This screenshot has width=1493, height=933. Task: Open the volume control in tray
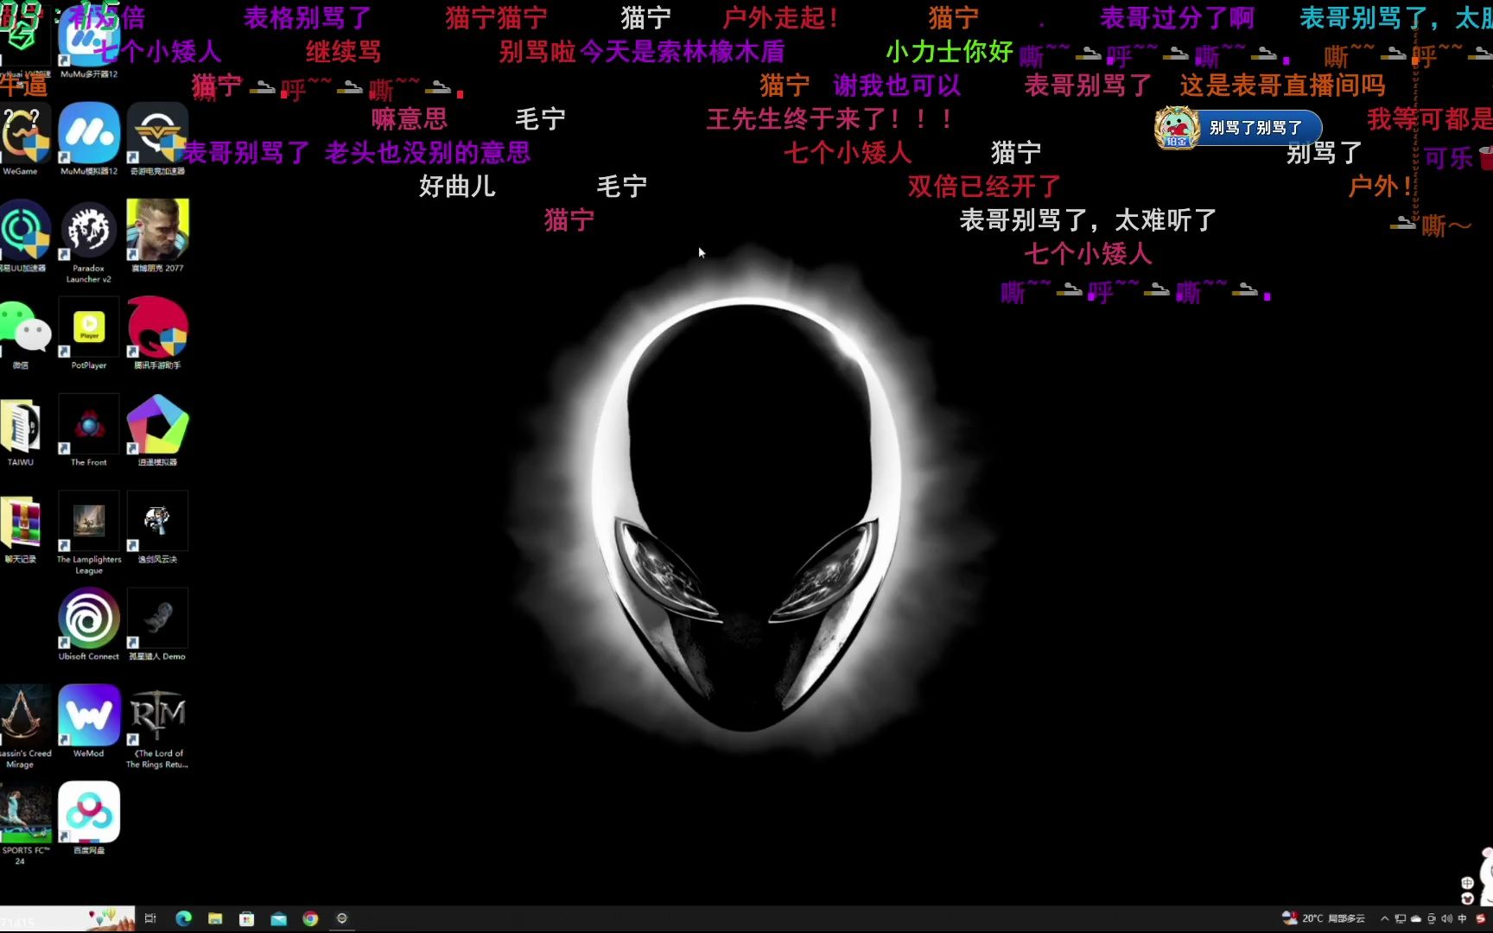point(1446,918)
